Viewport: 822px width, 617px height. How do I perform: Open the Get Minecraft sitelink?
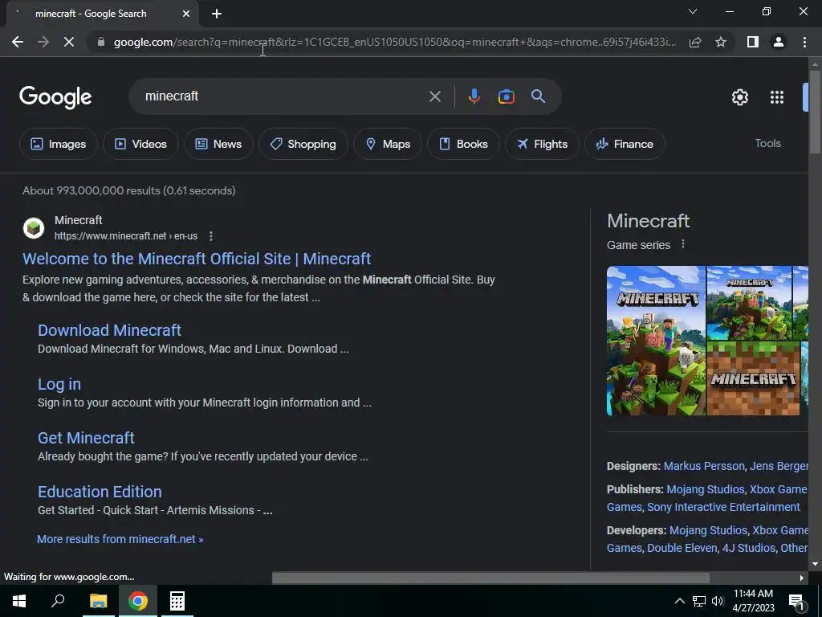pos(86,438)
